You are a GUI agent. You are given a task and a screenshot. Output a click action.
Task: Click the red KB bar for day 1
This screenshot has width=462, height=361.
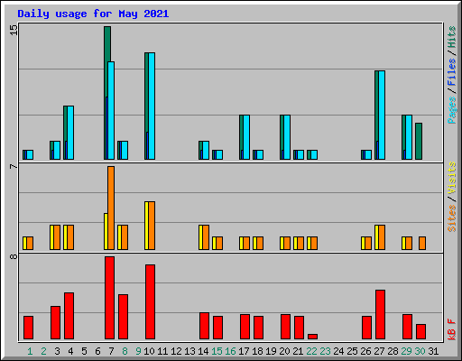(x=28, y=328)
